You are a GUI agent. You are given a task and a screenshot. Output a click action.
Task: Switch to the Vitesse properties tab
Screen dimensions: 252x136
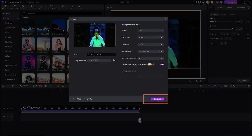tap(230, 8)
